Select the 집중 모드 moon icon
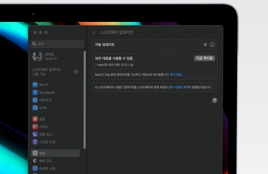This screenshot has width=268, height=174. (x=35, y=134)
